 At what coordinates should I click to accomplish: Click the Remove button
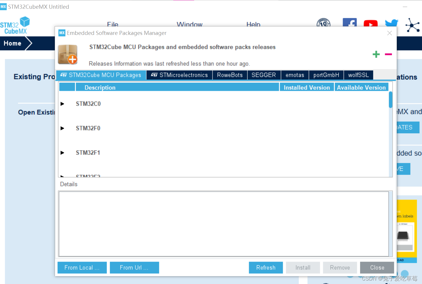pos(340,268)
